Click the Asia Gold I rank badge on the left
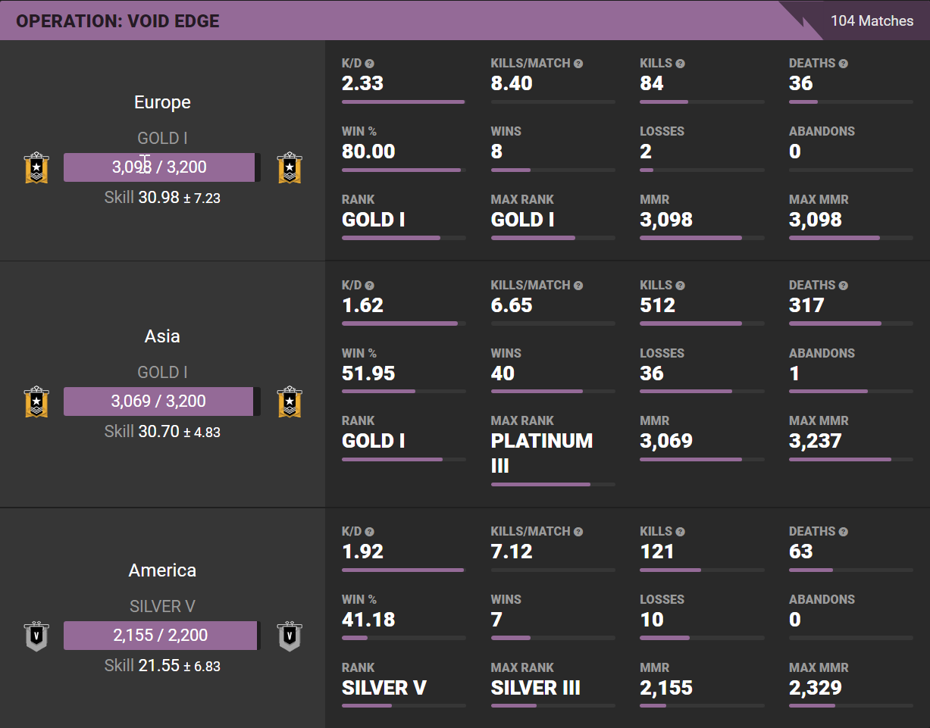Screen dimensions: 930x728 (36, 401)
